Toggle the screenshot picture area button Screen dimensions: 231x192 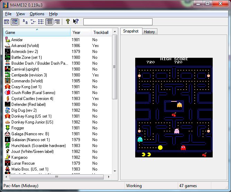click(x=15, y=22)
